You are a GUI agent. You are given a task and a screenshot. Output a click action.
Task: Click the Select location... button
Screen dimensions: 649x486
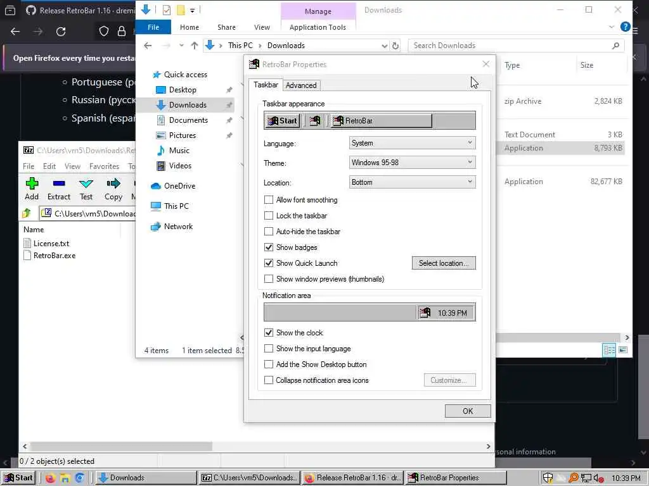(444, 263)
